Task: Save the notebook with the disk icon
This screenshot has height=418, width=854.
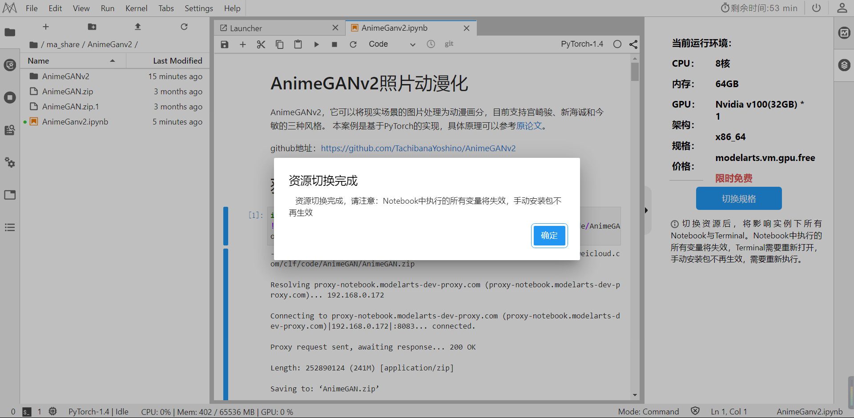Action: click(225, 44)
